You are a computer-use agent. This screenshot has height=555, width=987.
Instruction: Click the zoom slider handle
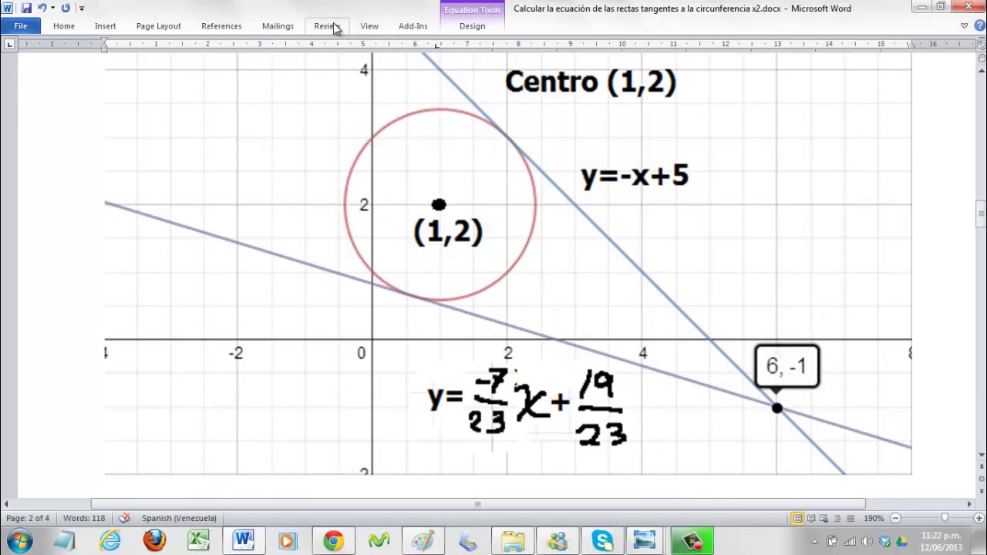pos(945,518)
